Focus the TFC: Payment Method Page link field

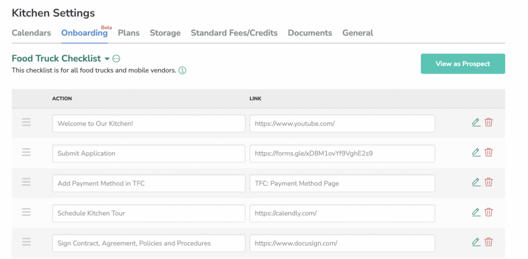pyautogui.click(x=342, y=183)
